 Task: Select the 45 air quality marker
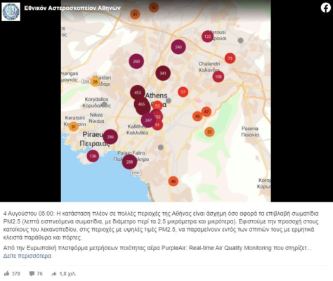click(x=197, y=117)
